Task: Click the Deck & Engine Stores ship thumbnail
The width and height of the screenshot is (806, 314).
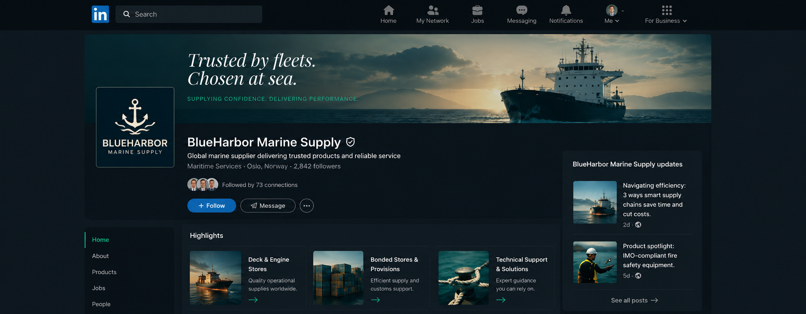Action: tap(215, 278)
